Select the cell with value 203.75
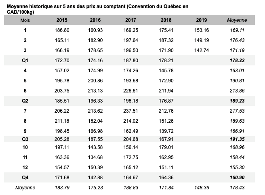This screenshot has width=265, height=195. click(x=62, y=90)
